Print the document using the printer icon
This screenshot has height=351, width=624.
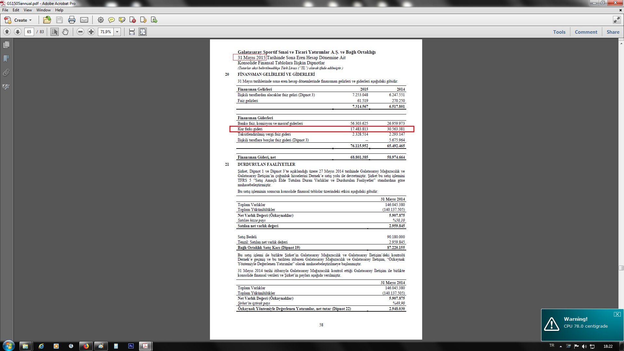point(72,20)
